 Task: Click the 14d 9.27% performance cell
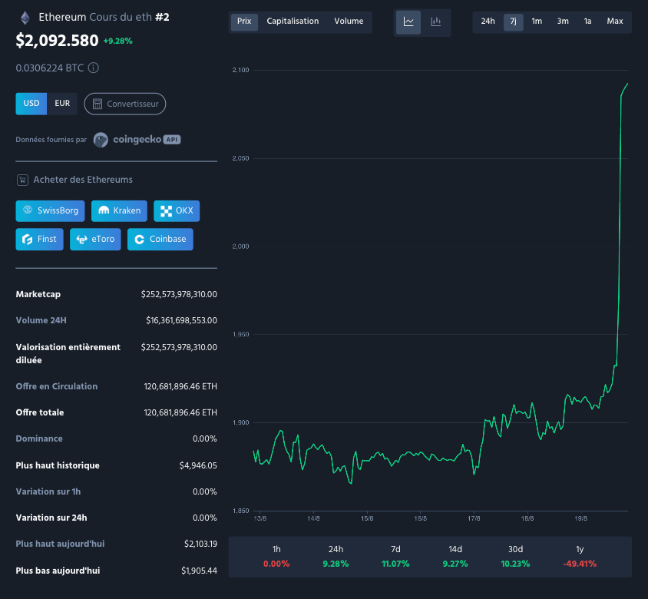point(455,557)
